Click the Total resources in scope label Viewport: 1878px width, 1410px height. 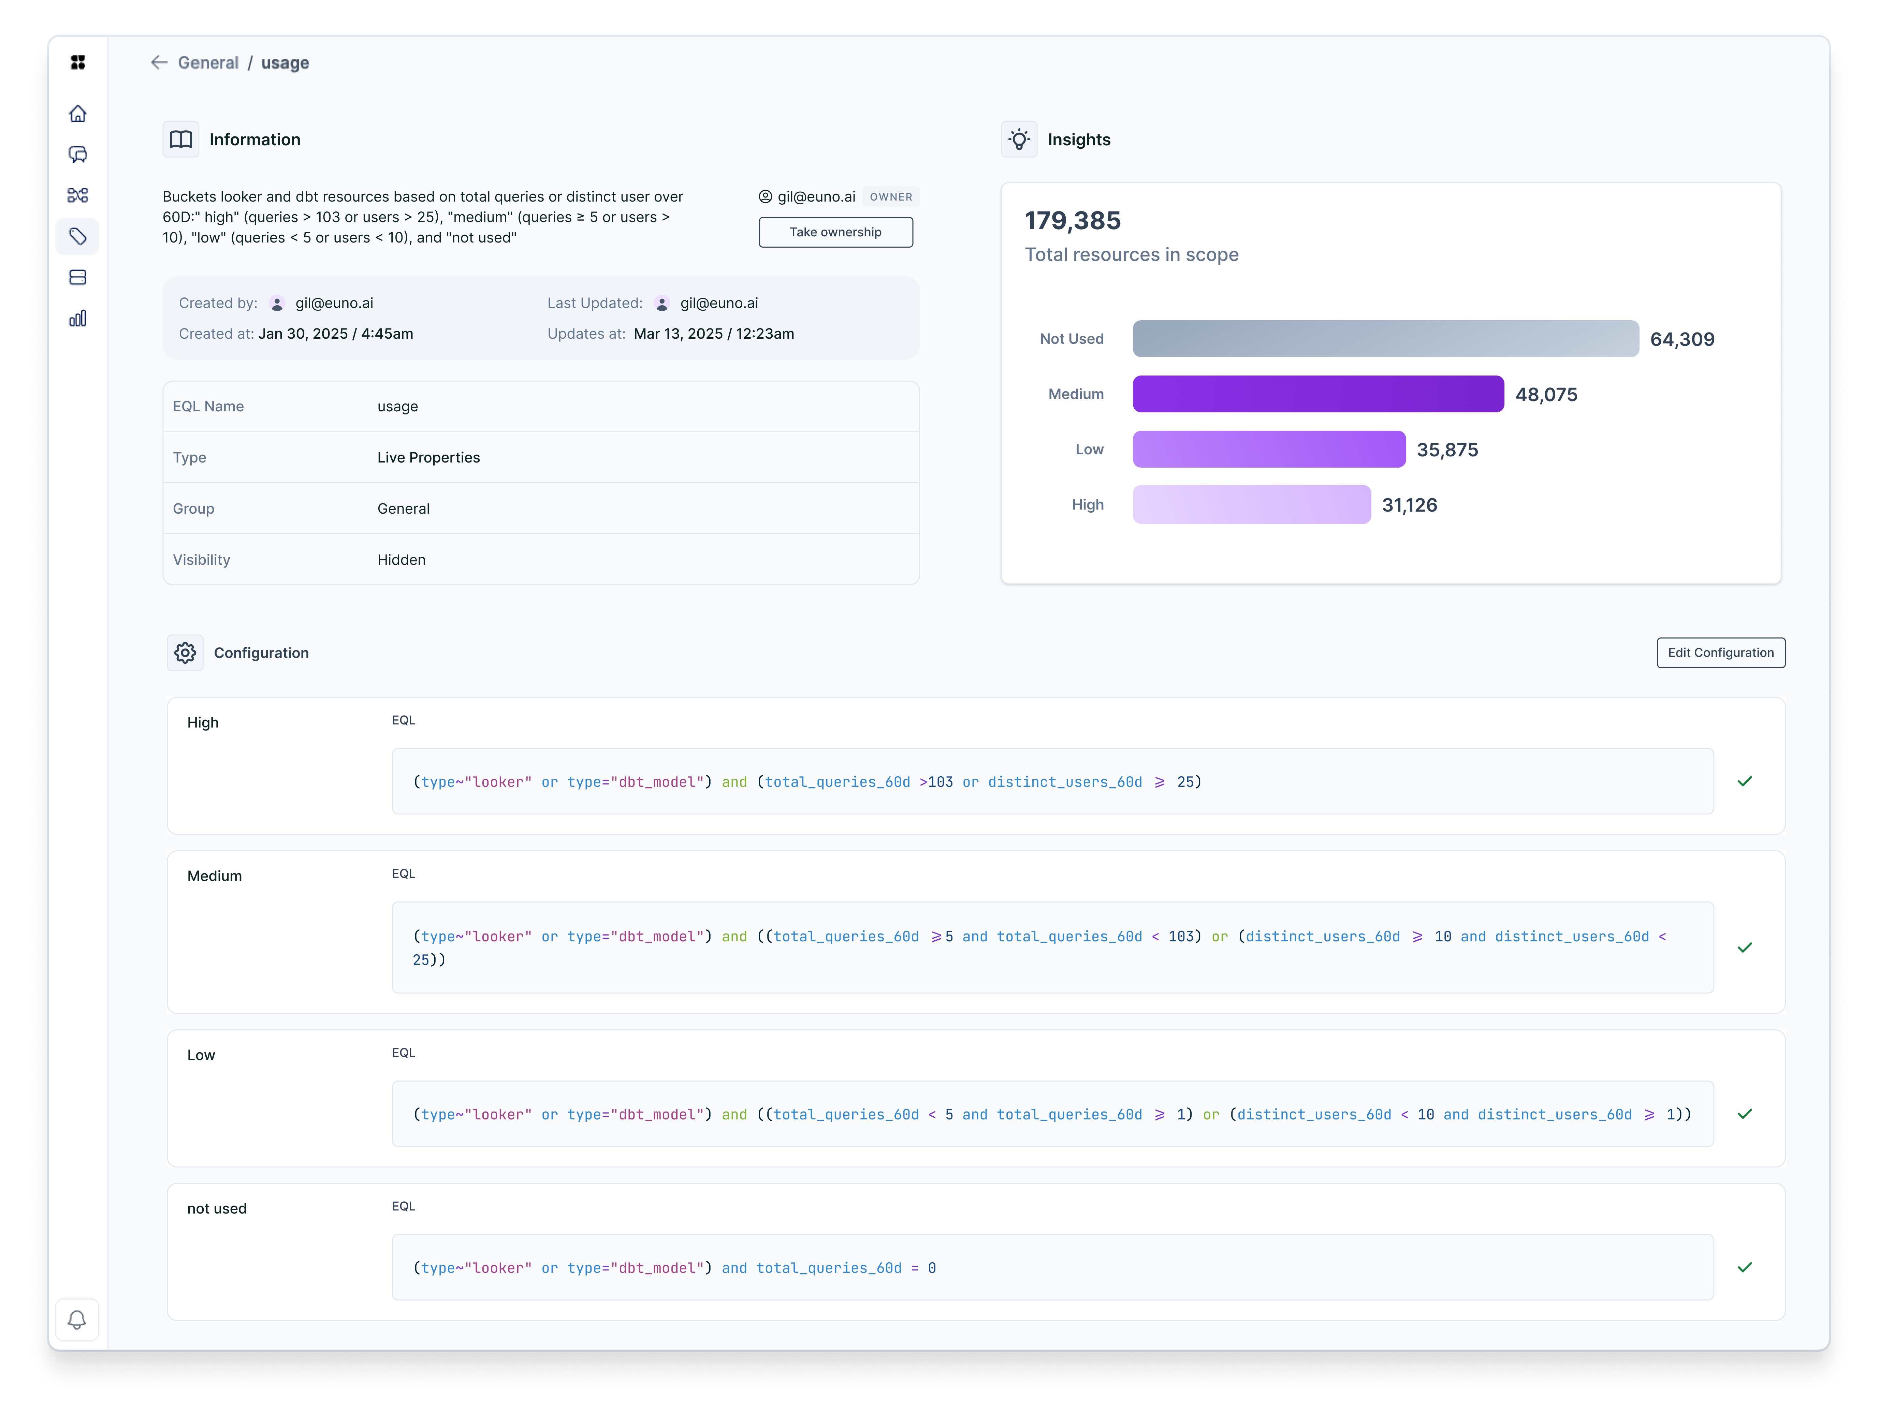pyautogui.click(x=1131, y=255)
